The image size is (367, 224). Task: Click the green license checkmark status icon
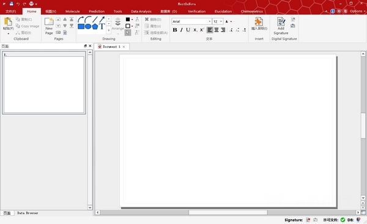coord(343,220)
